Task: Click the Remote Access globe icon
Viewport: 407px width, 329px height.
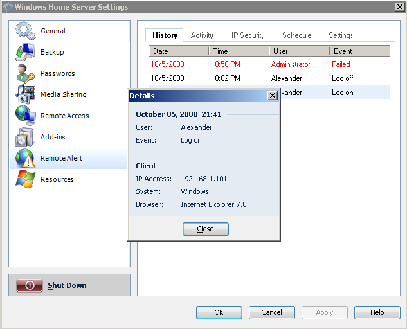Action: tap(25, 116)
